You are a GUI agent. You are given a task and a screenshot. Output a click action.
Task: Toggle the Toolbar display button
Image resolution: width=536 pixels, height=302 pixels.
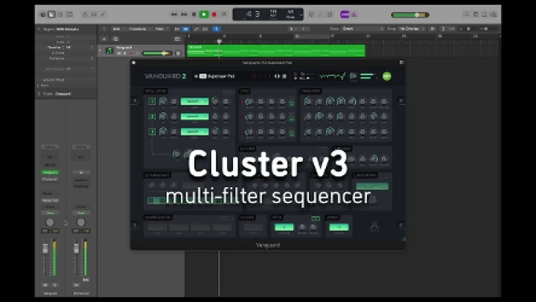tap(69, 14)
